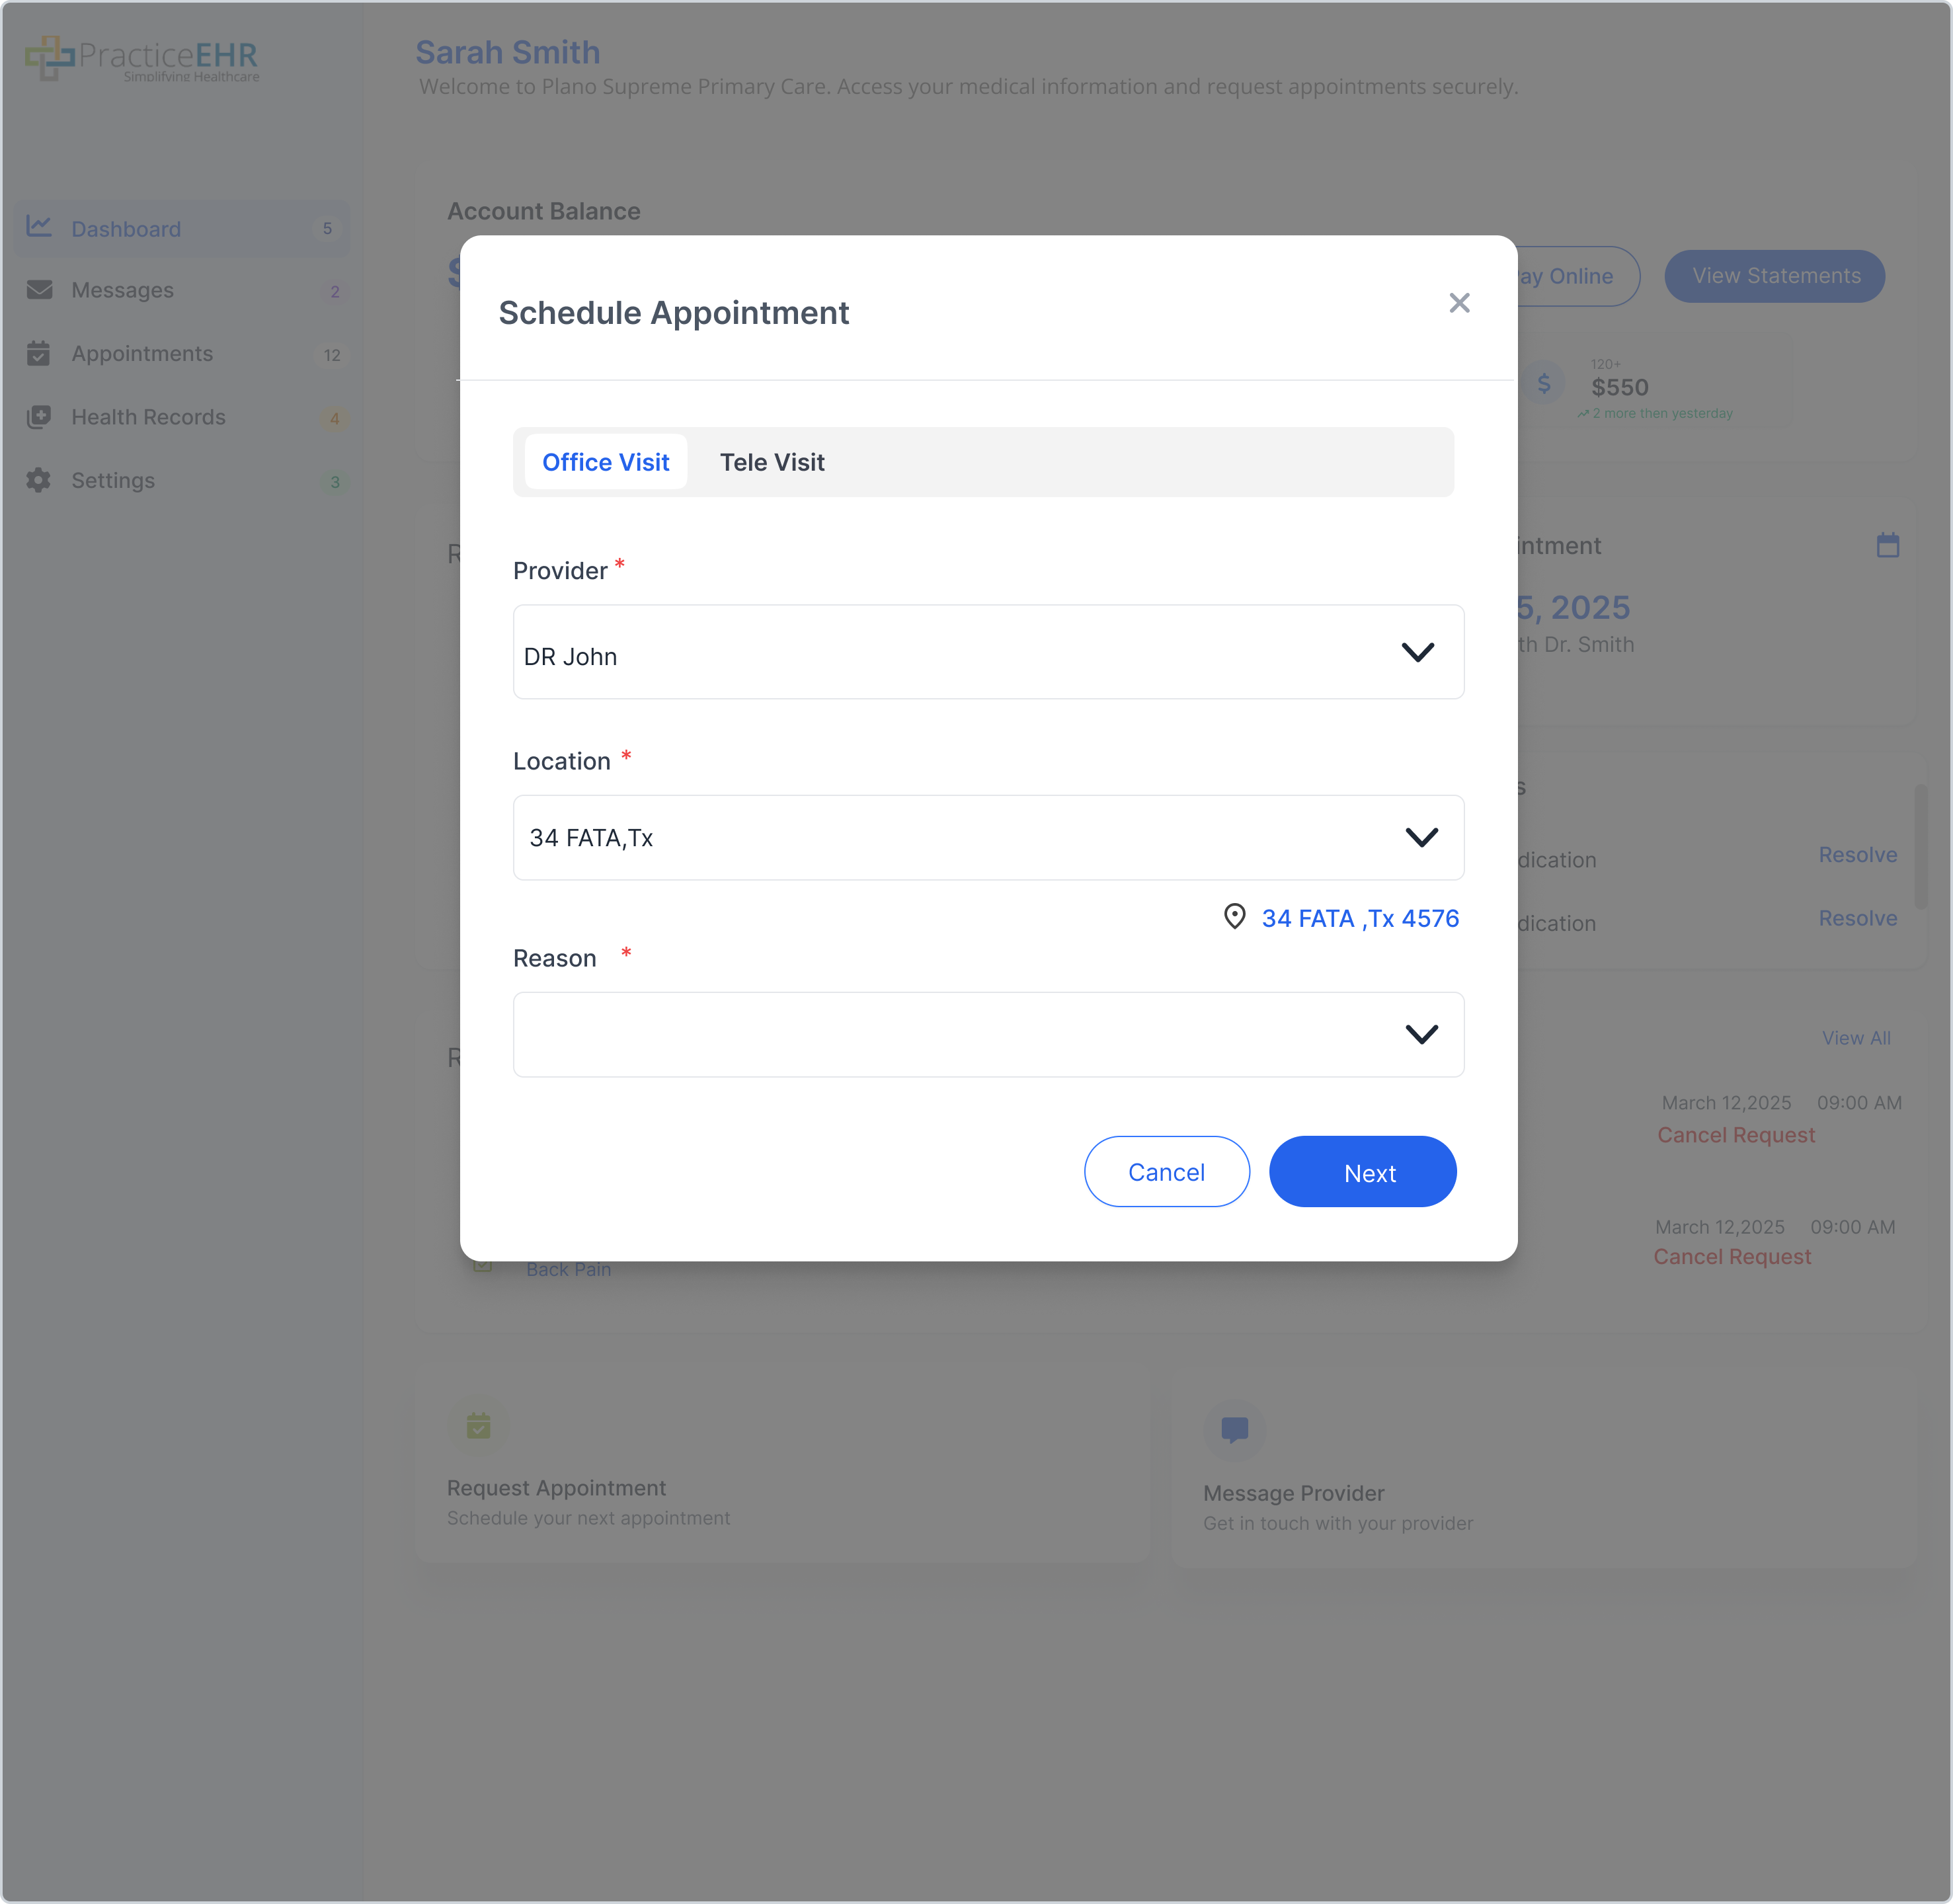
Task: Expand the Provider dropdown showing DR John
Action: [x=1419, y=652]
